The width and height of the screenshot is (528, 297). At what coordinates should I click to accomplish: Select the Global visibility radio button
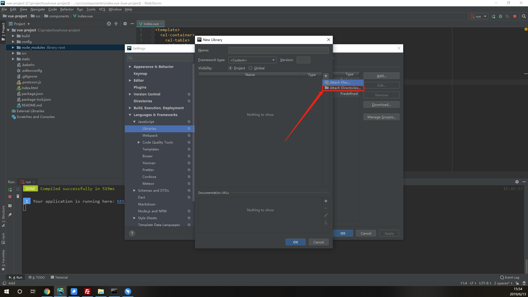251,68
